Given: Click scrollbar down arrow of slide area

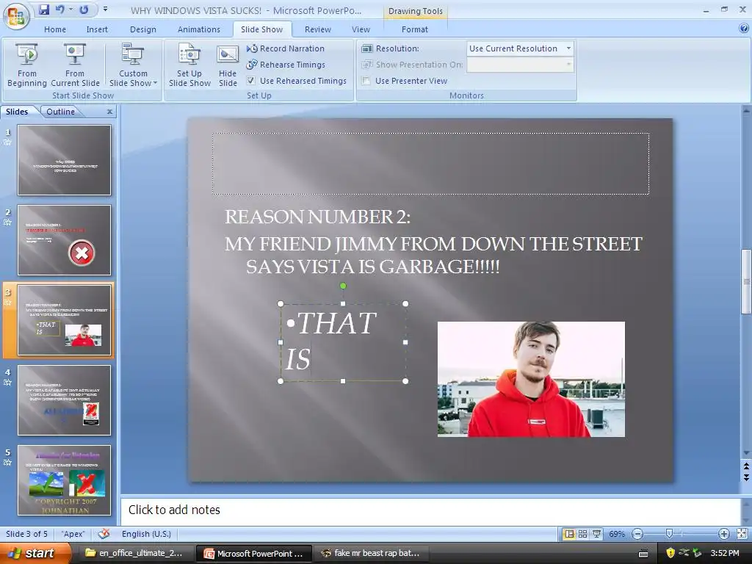Looking at the screenshot, I should pyautogui.click(x=746, y=452).
